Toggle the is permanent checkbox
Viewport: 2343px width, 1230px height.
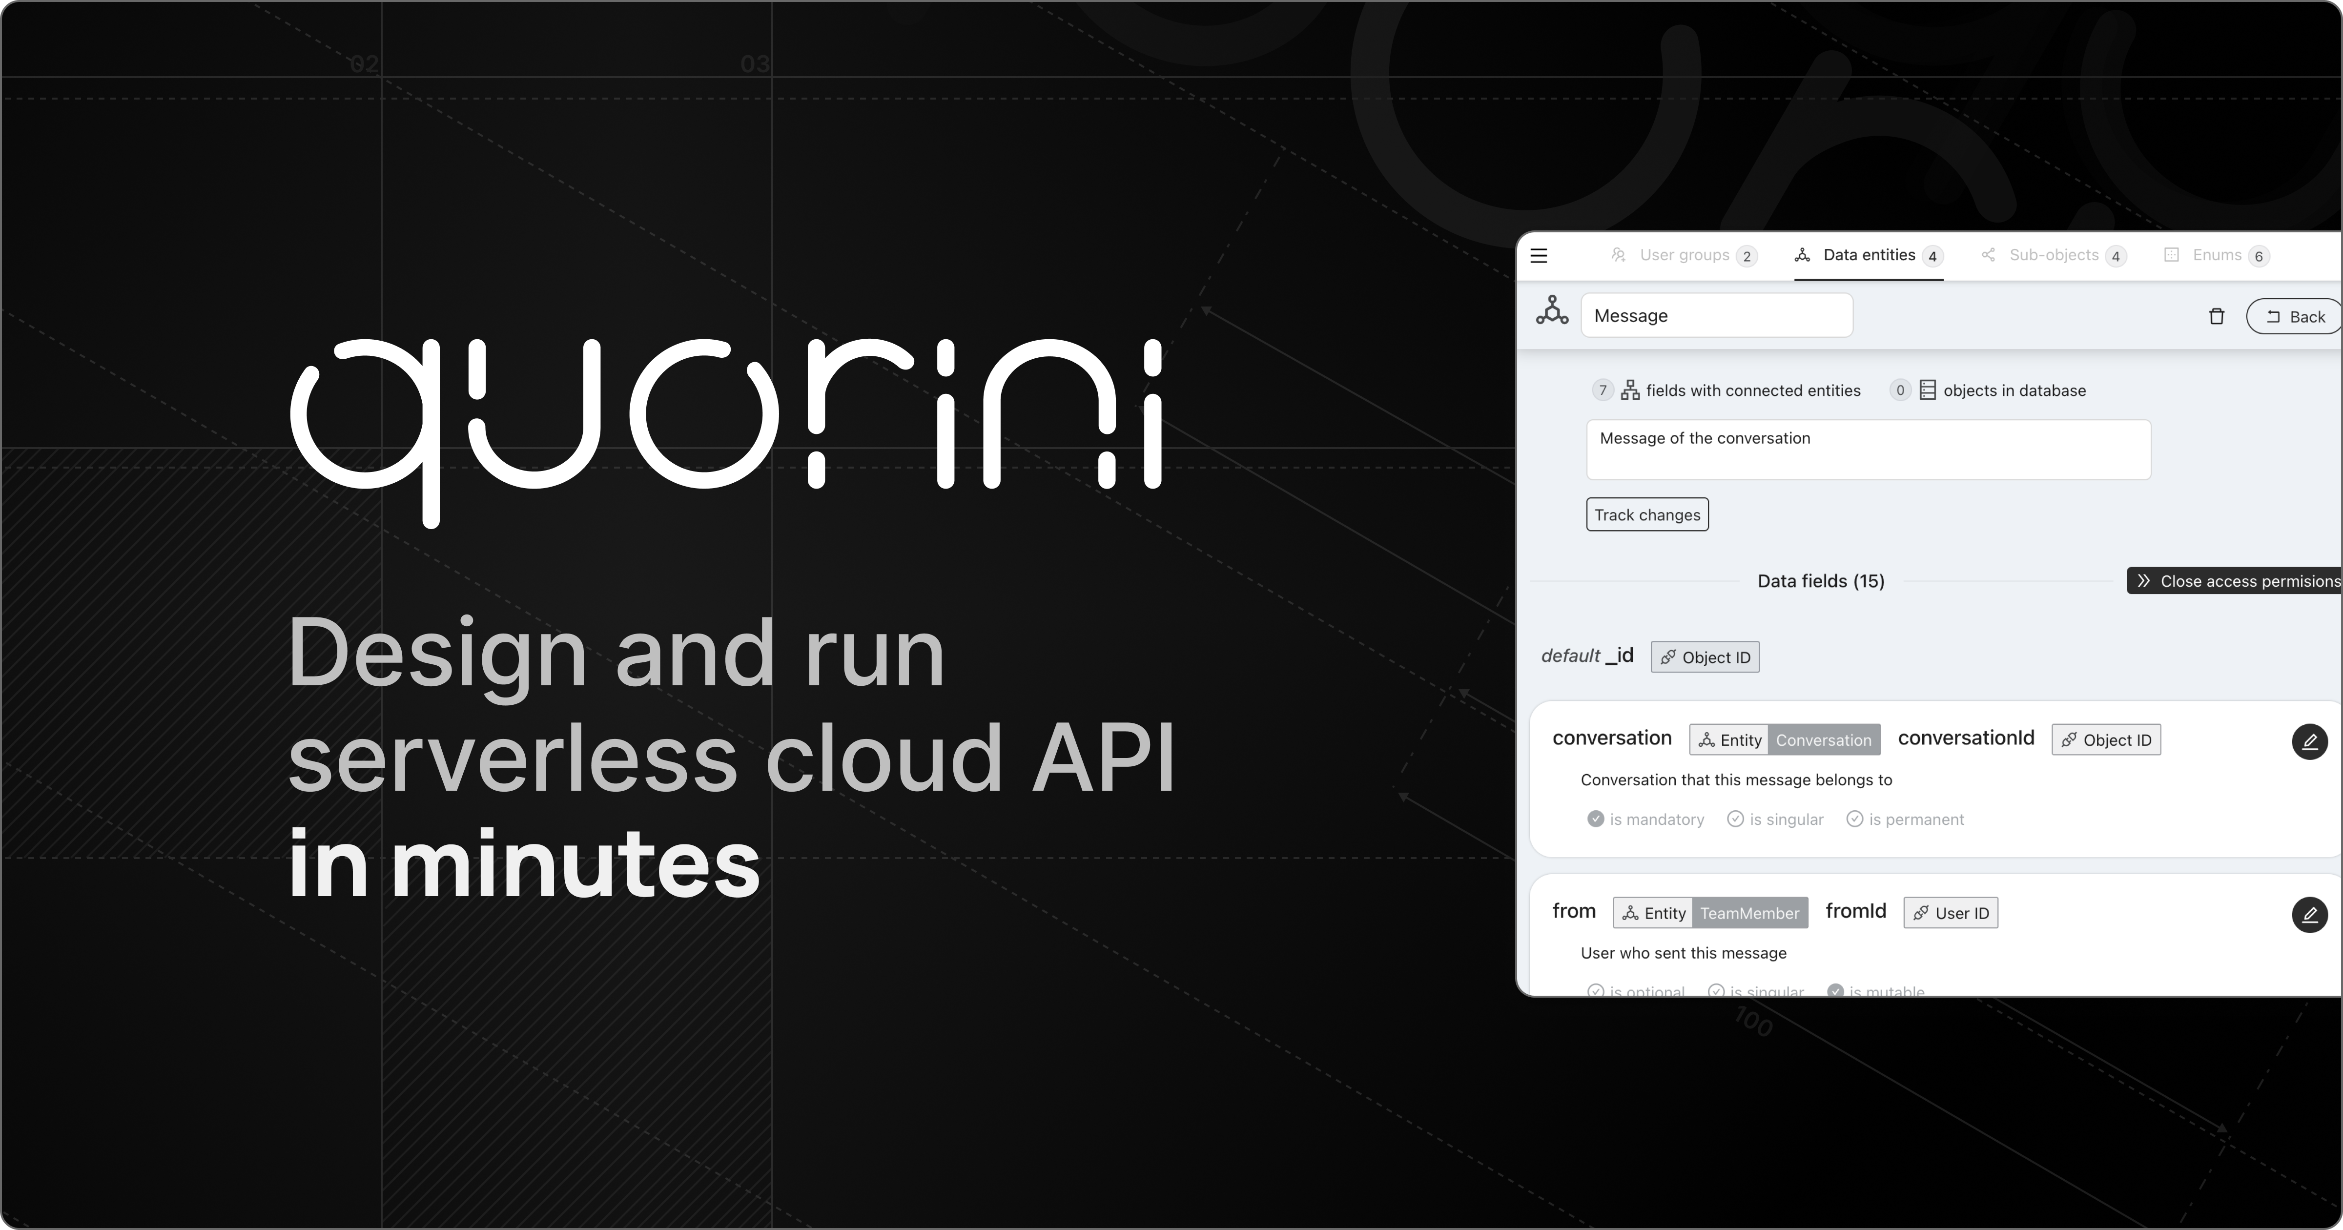(1854, 819)
